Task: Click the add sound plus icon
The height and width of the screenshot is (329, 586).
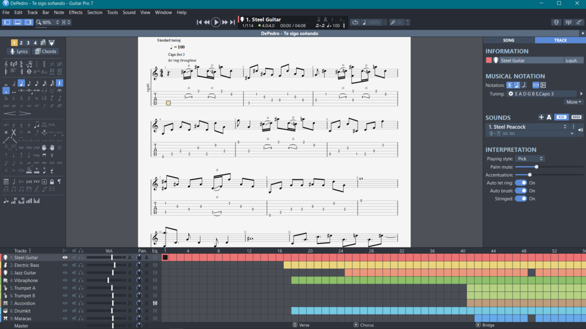Action: (541, 117)
